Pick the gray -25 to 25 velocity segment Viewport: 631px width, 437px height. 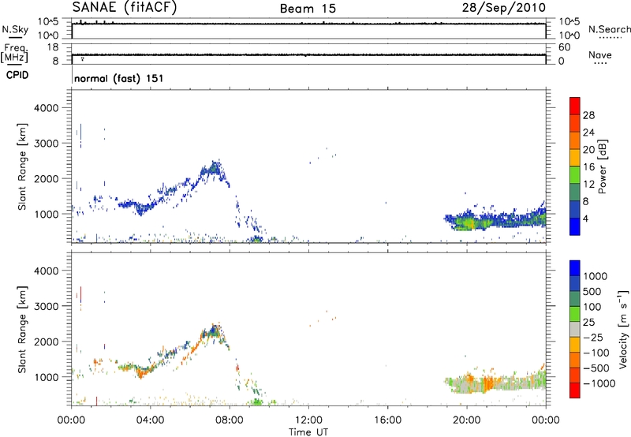(x=575, y=329)
